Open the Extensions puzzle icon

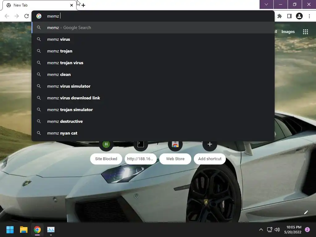(x=280, y=16)
